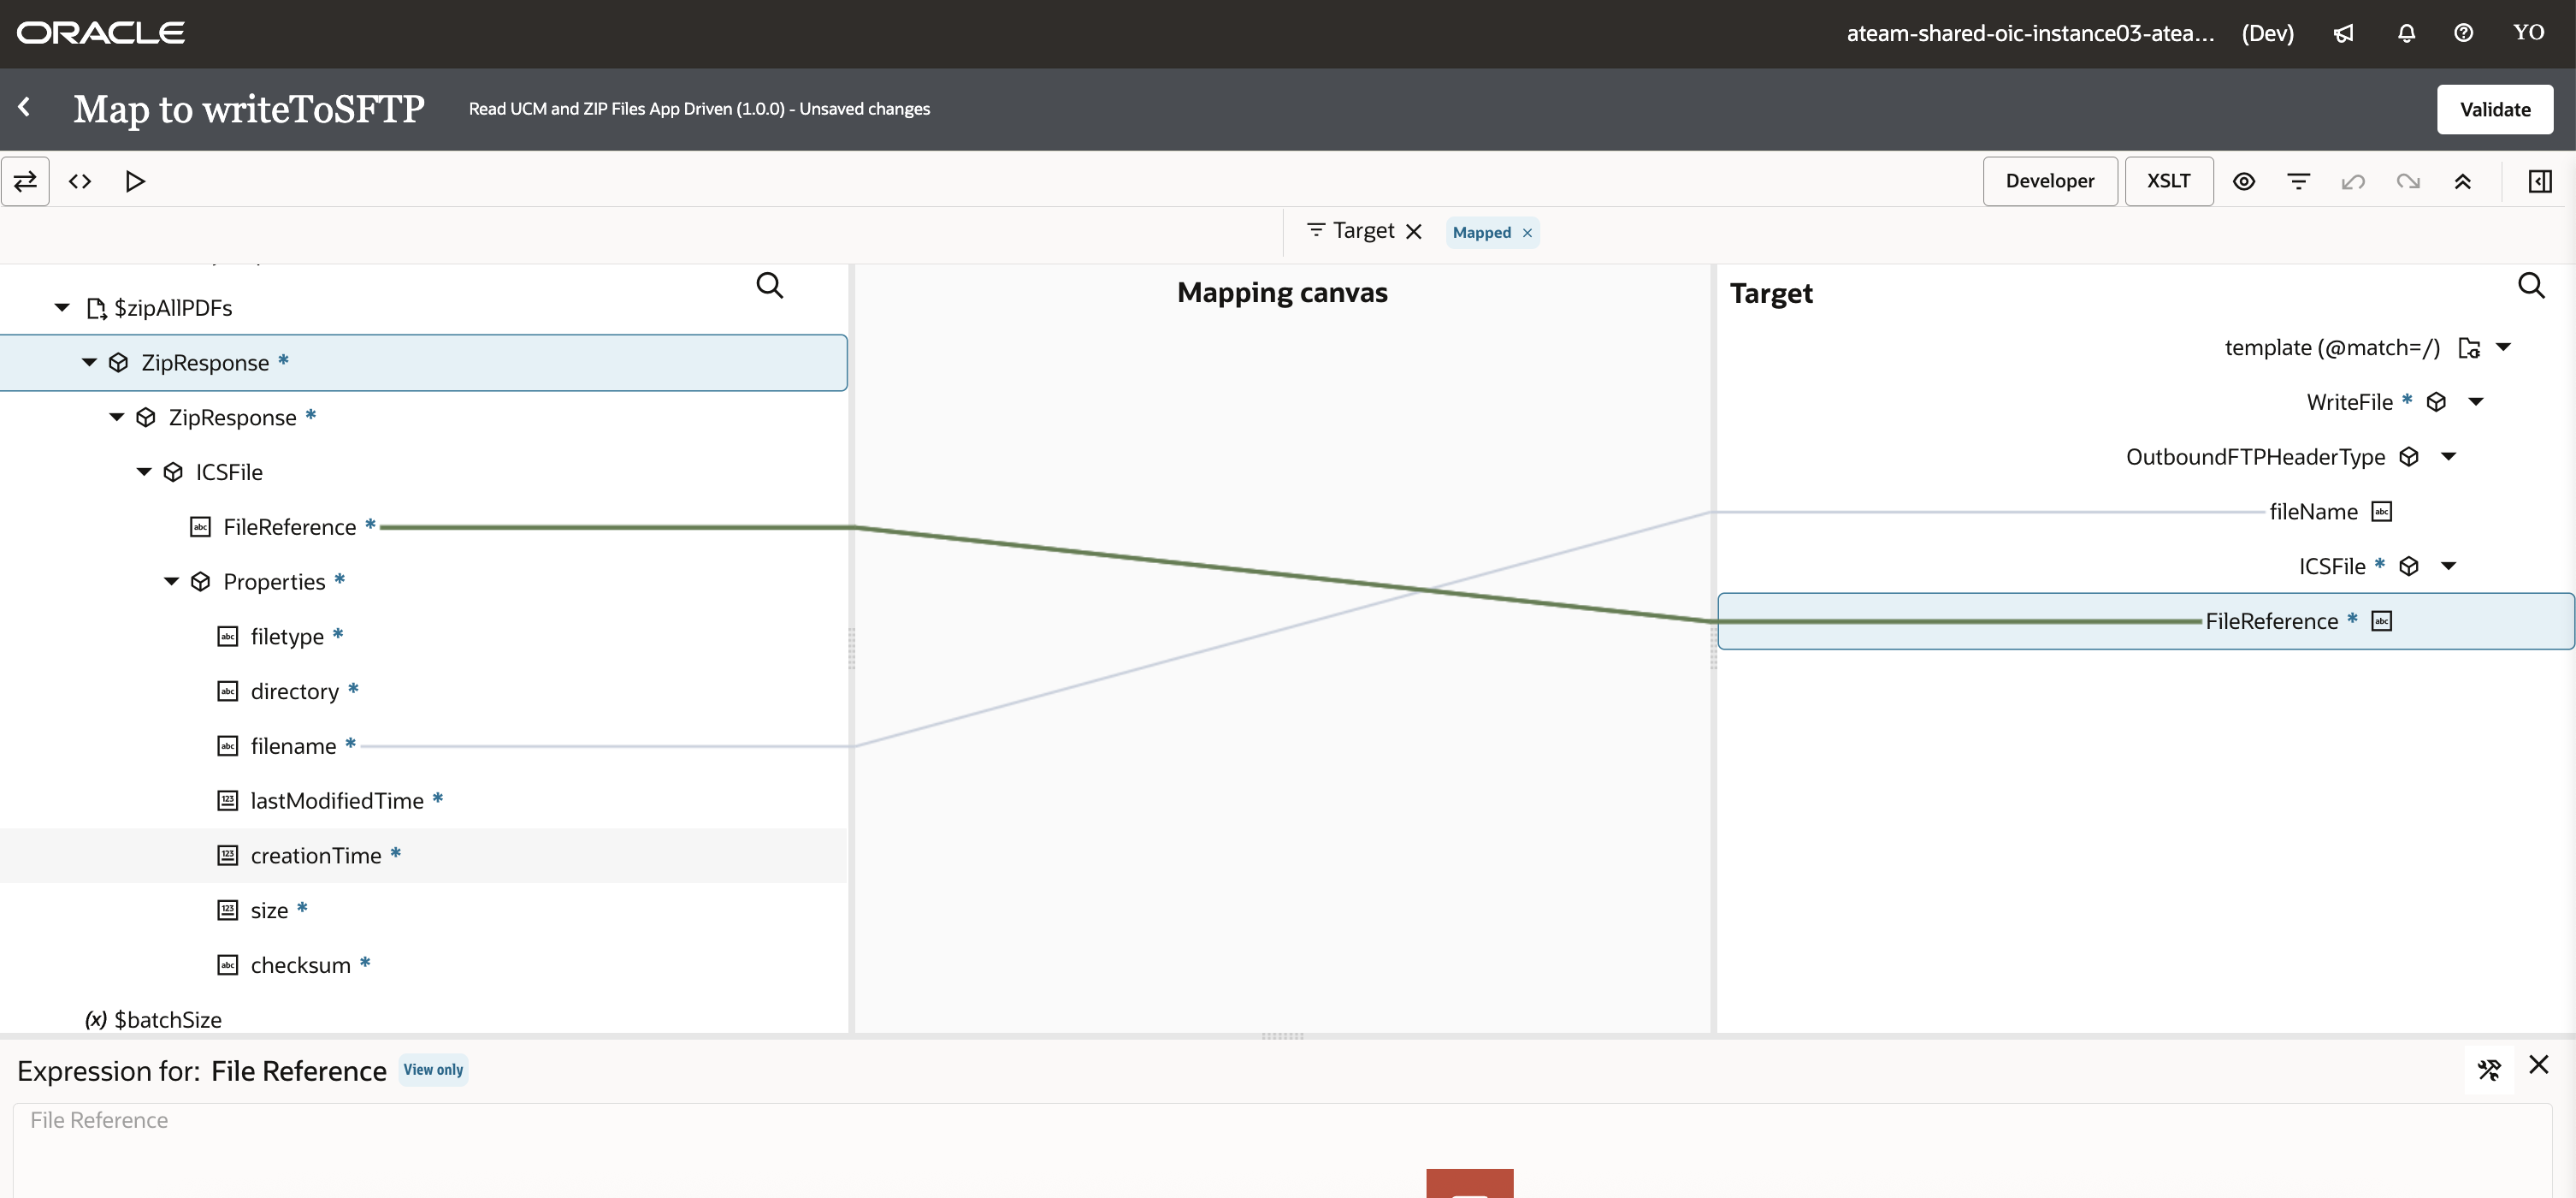2576x1198 pixels.
Task: Clear the Target filter
Action: click(x=1413, y=232)
